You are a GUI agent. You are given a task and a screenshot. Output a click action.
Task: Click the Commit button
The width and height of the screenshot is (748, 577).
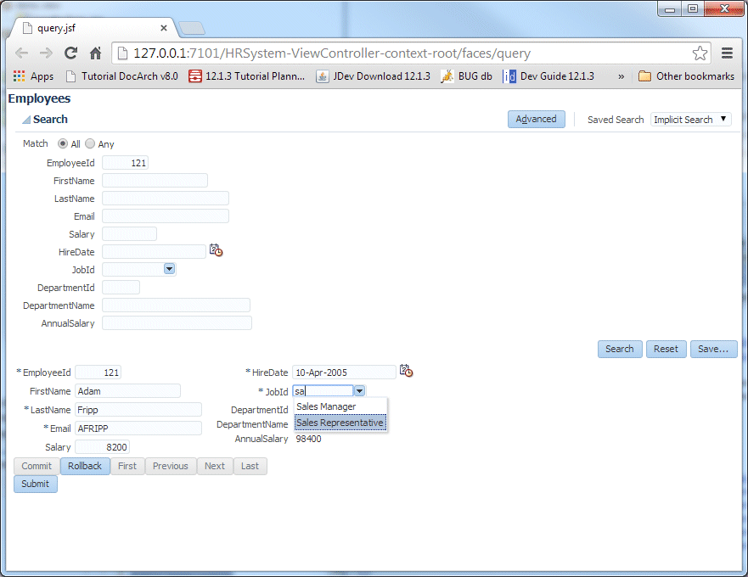(x=37, y=466)
